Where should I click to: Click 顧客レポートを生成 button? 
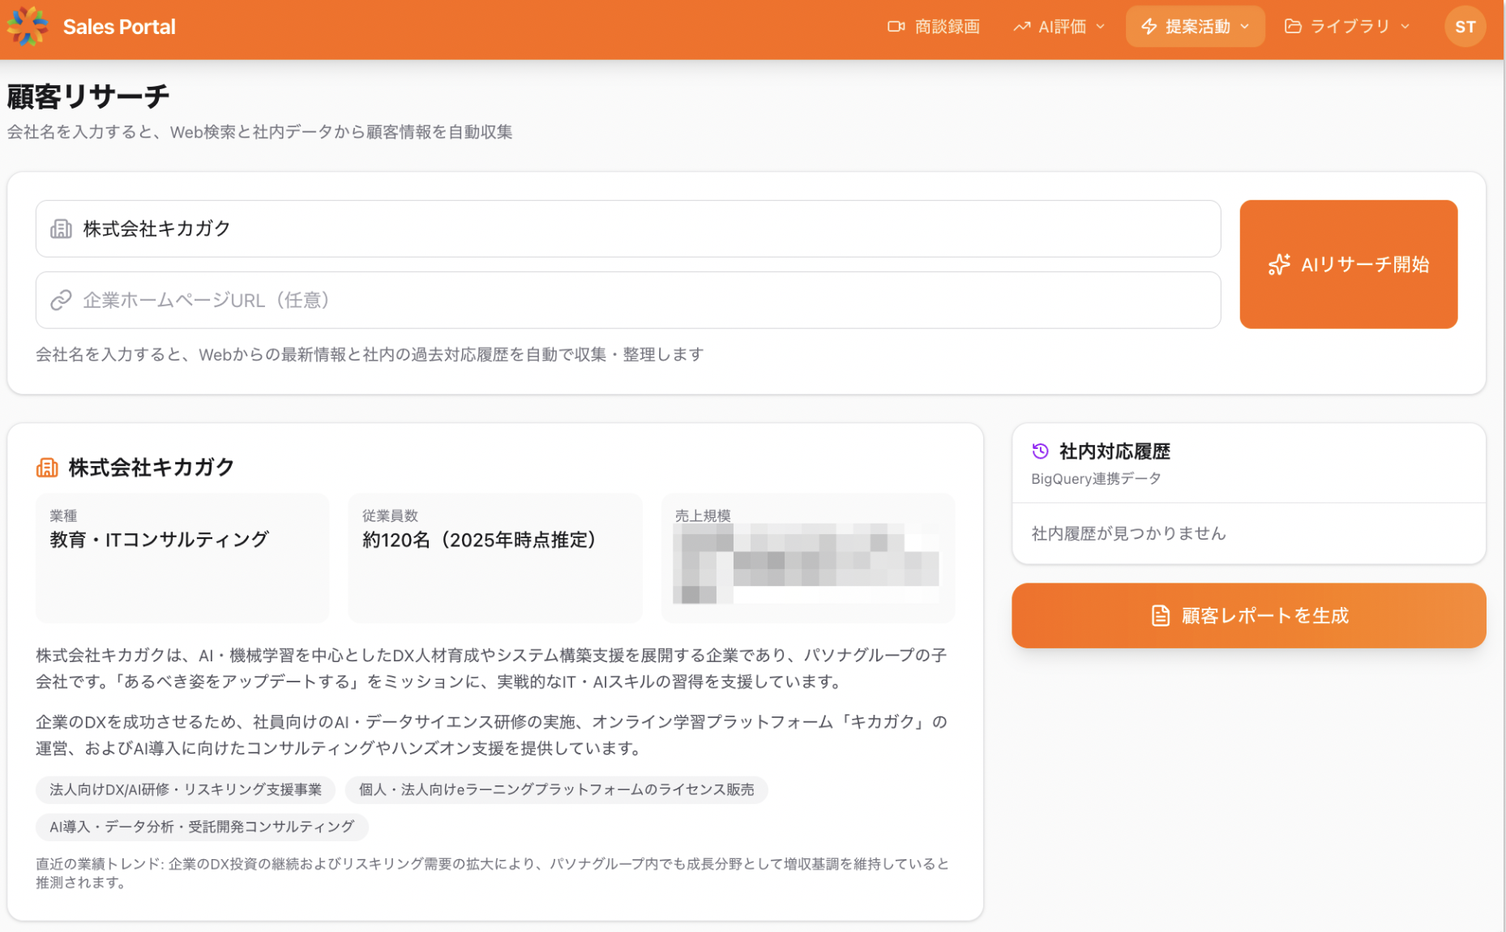(x=1248, y=615)
